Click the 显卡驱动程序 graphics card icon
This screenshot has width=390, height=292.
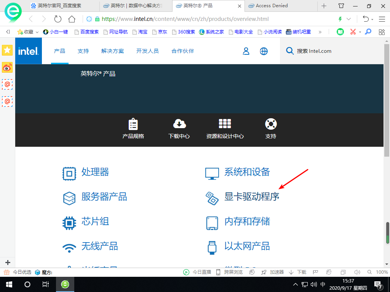212,198
